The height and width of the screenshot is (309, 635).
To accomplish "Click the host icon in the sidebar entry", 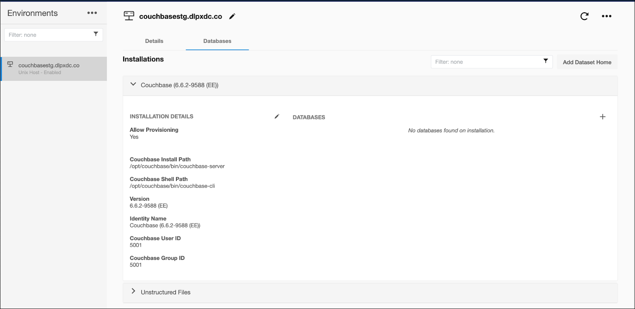I will tap(10, 65).
